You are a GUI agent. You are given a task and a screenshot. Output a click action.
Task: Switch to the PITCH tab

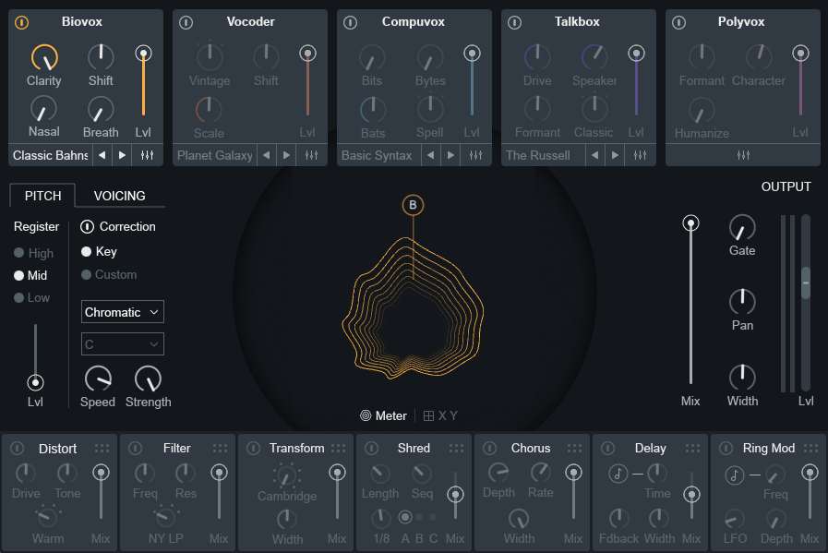(42, 196)
